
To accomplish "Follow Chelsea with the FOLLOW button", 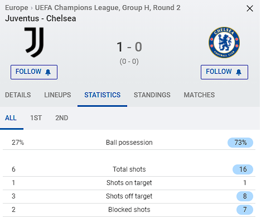I will 224,72.
